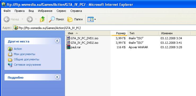This screenshot has width=196, height=96.
Task: Click the date 03.12.2008 3:28
Action: point(171,47)
